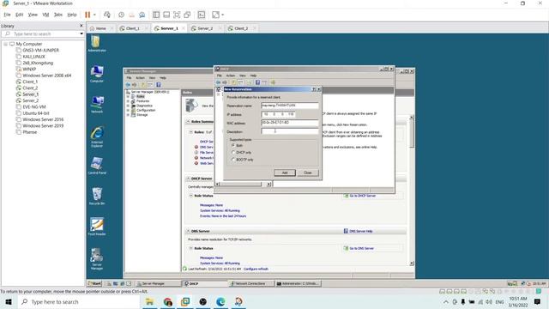Screen dimensions: 549x309
Task: Switch to the Home tab
Action: tap(101, 28)
